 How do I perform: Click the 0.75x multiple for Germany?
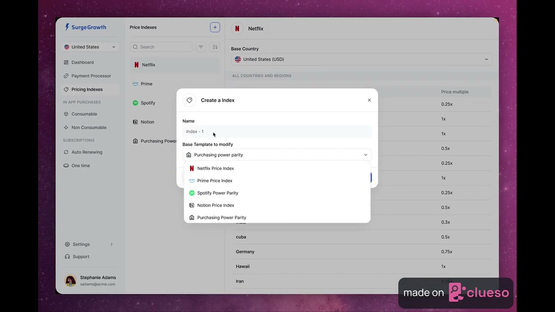coord(447,252)
